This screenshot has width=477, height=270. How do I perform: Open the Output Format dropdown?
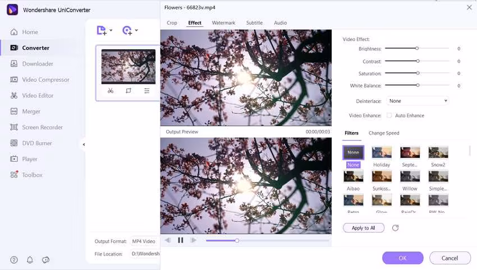145,241
